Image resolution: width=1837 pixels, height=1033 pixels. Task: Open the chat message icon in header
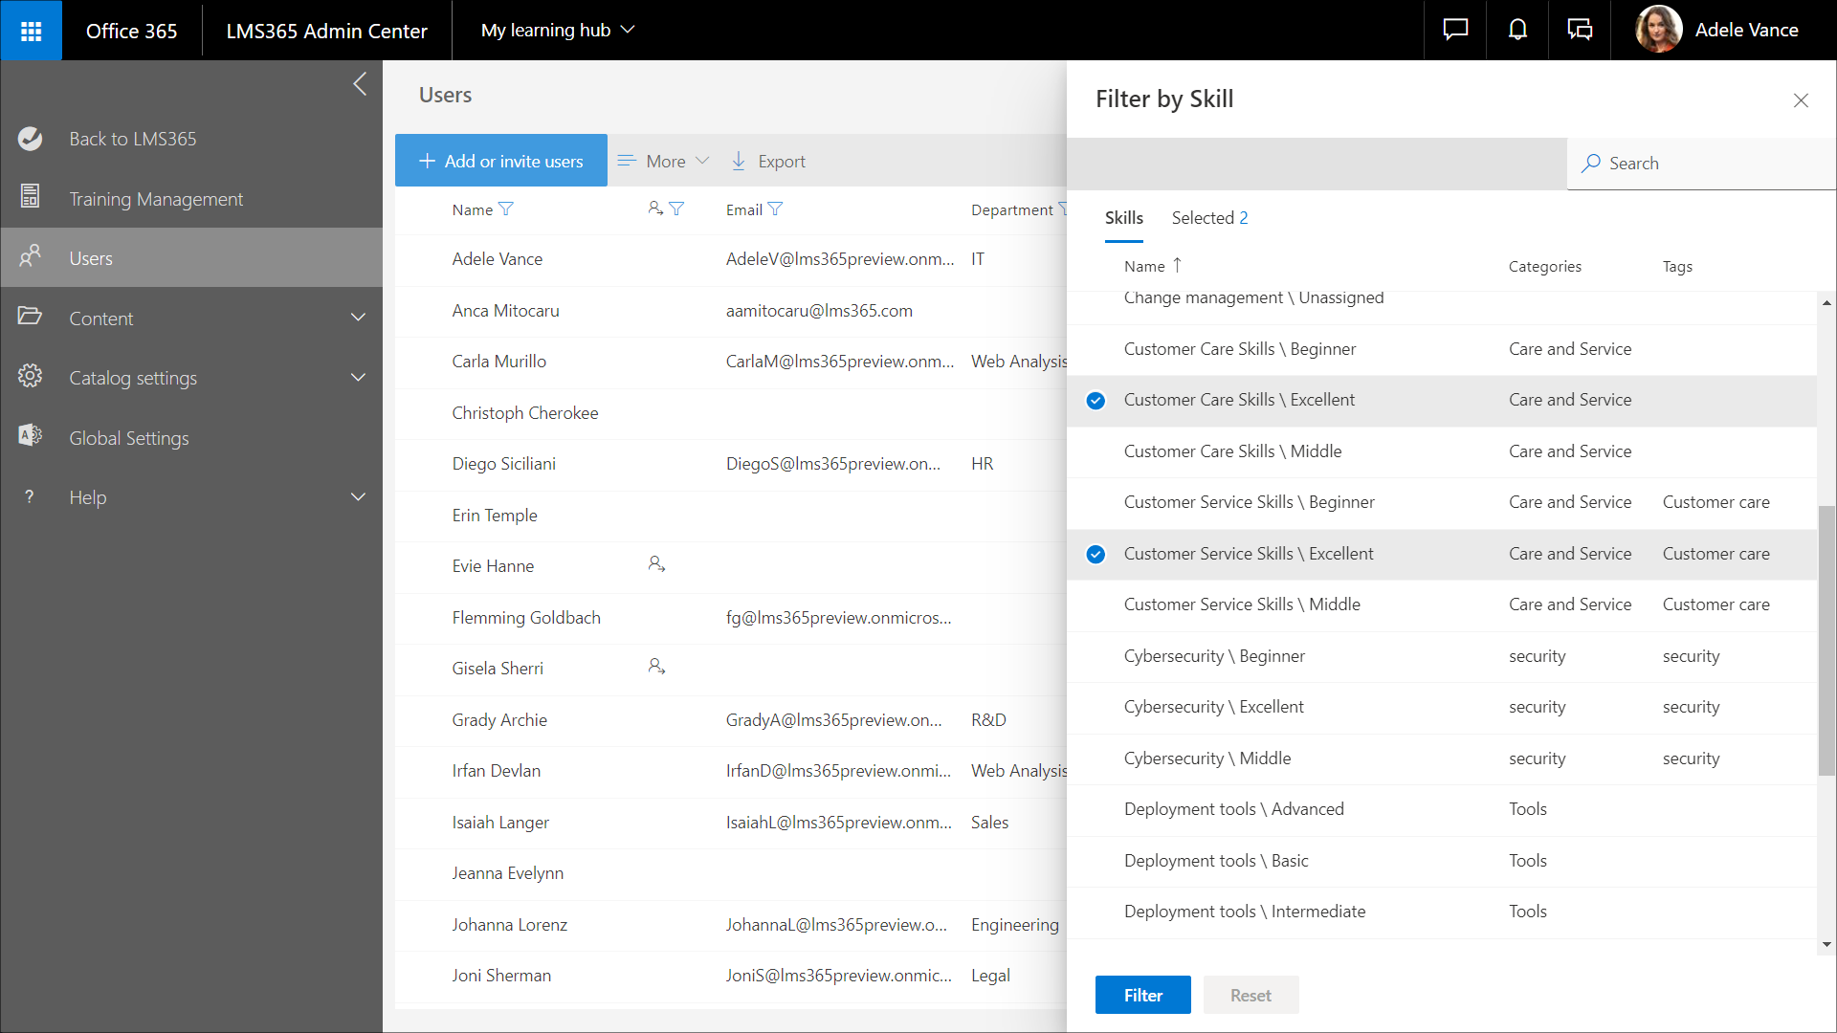point(1455,31)
